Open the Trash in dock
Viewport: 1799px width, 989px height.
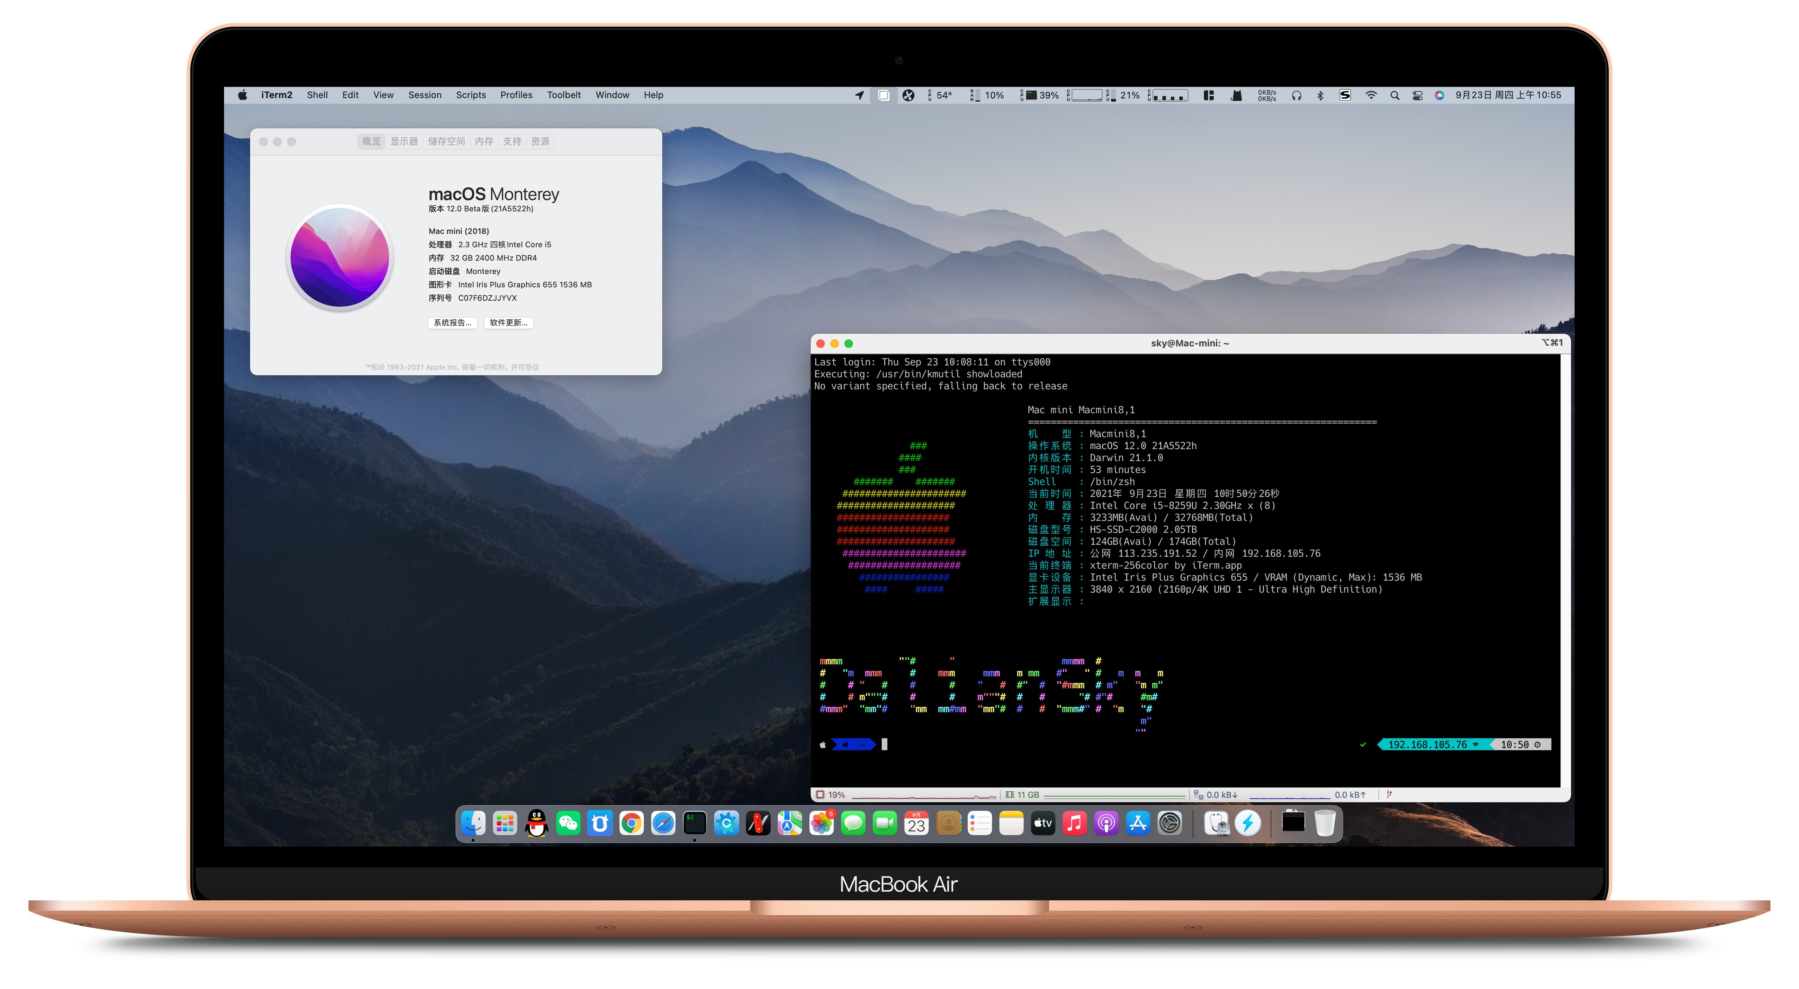[x=1325, y=823]
